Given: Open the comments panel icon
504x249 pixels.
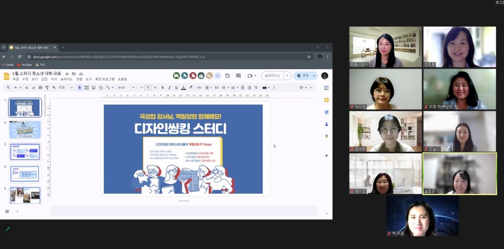Looking at the screenshot, I should (237, 75).
